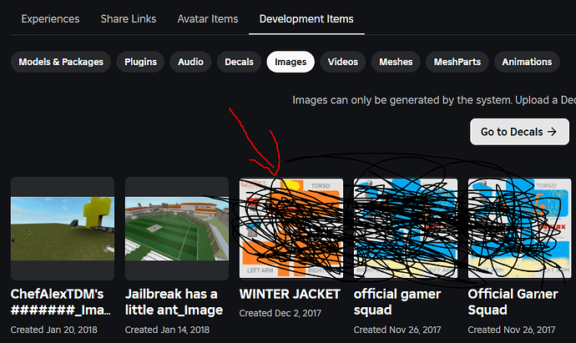Switch to the Experiences tab
The height and width of the screenshot is (343, 576).
pyautogui.click(x=50, y=18)
